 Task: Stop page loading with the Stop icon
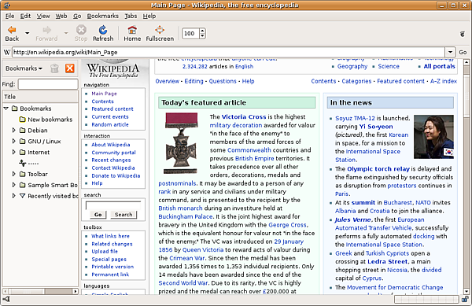tap(81, 33)
